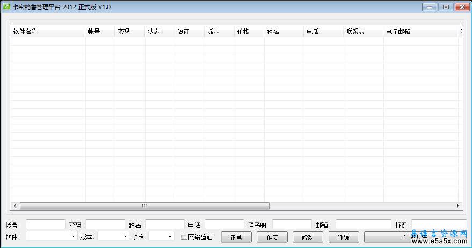Click the horizontal scrollbar thumb
Screen dimensions: 472x248
click(x=144, y=206)
